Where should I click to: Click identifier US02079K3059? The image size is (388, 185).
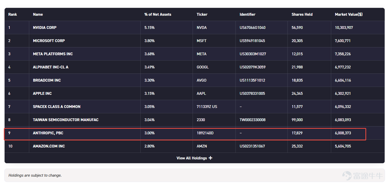click(252, 67)
